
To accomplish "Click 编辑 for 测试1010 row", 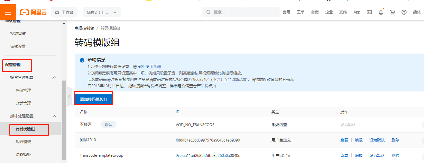I will [x=359, y=140].
